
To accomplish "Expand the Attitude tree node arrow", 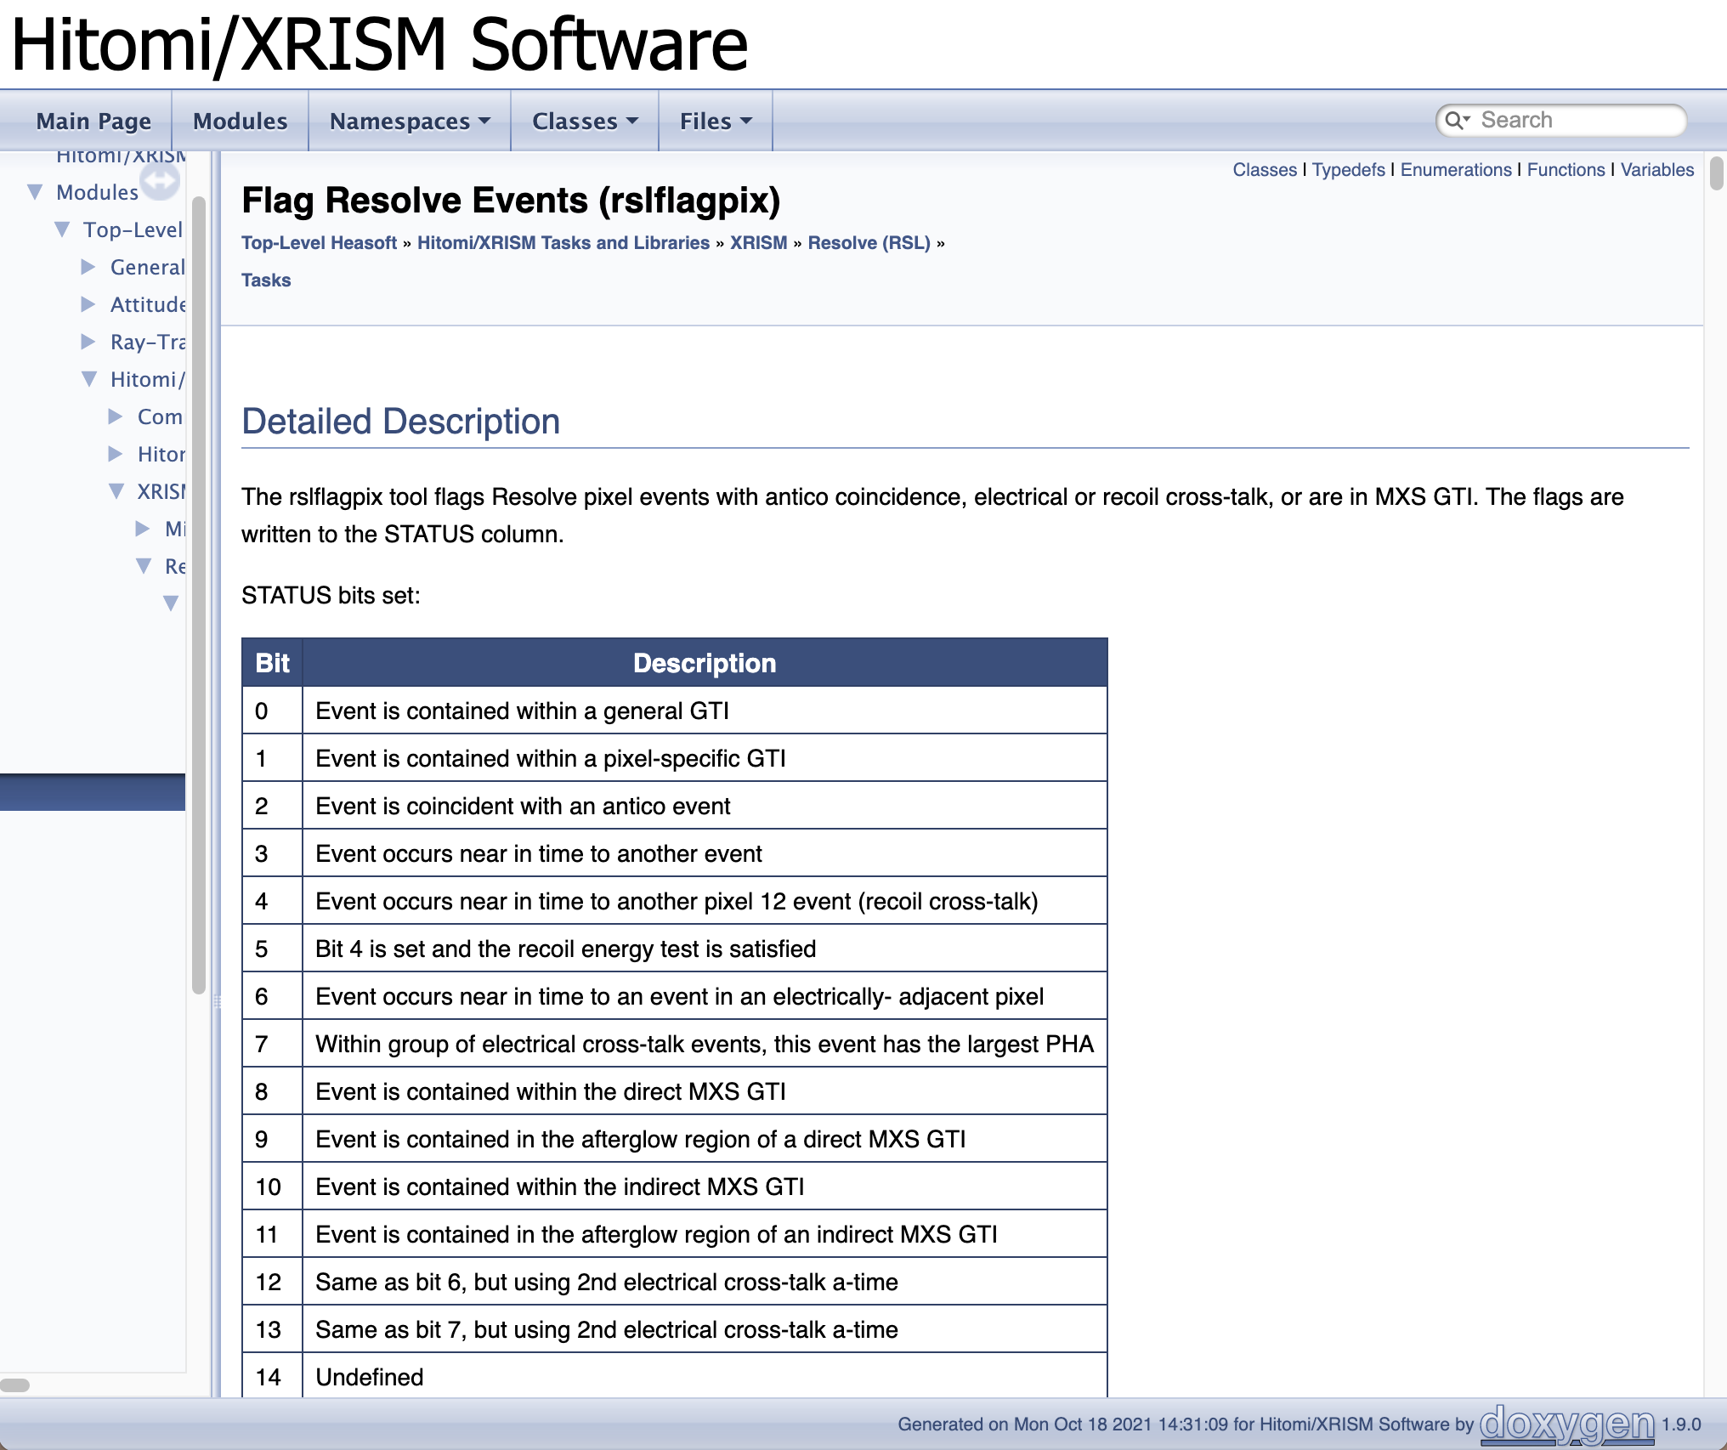I will coord(88,304).
